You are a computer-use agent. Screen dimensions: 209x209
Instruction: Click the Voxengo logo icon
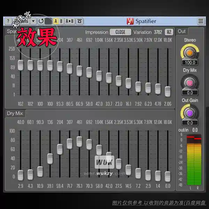coord(130,21)
